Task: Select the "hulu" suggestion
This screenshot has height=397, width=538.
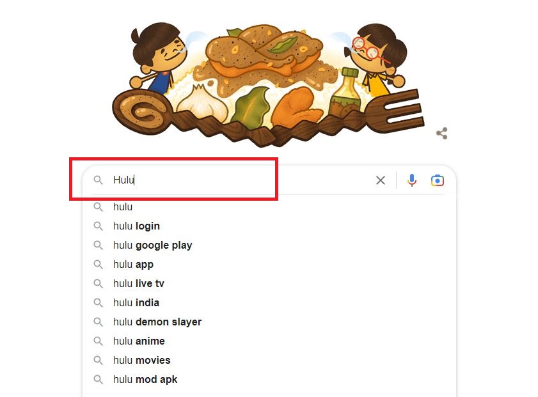Action: point(123,206)
